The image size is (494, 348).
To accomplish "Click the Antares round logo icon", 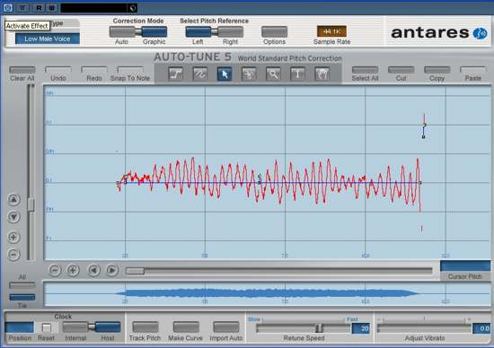I will (x=481, y=33).
